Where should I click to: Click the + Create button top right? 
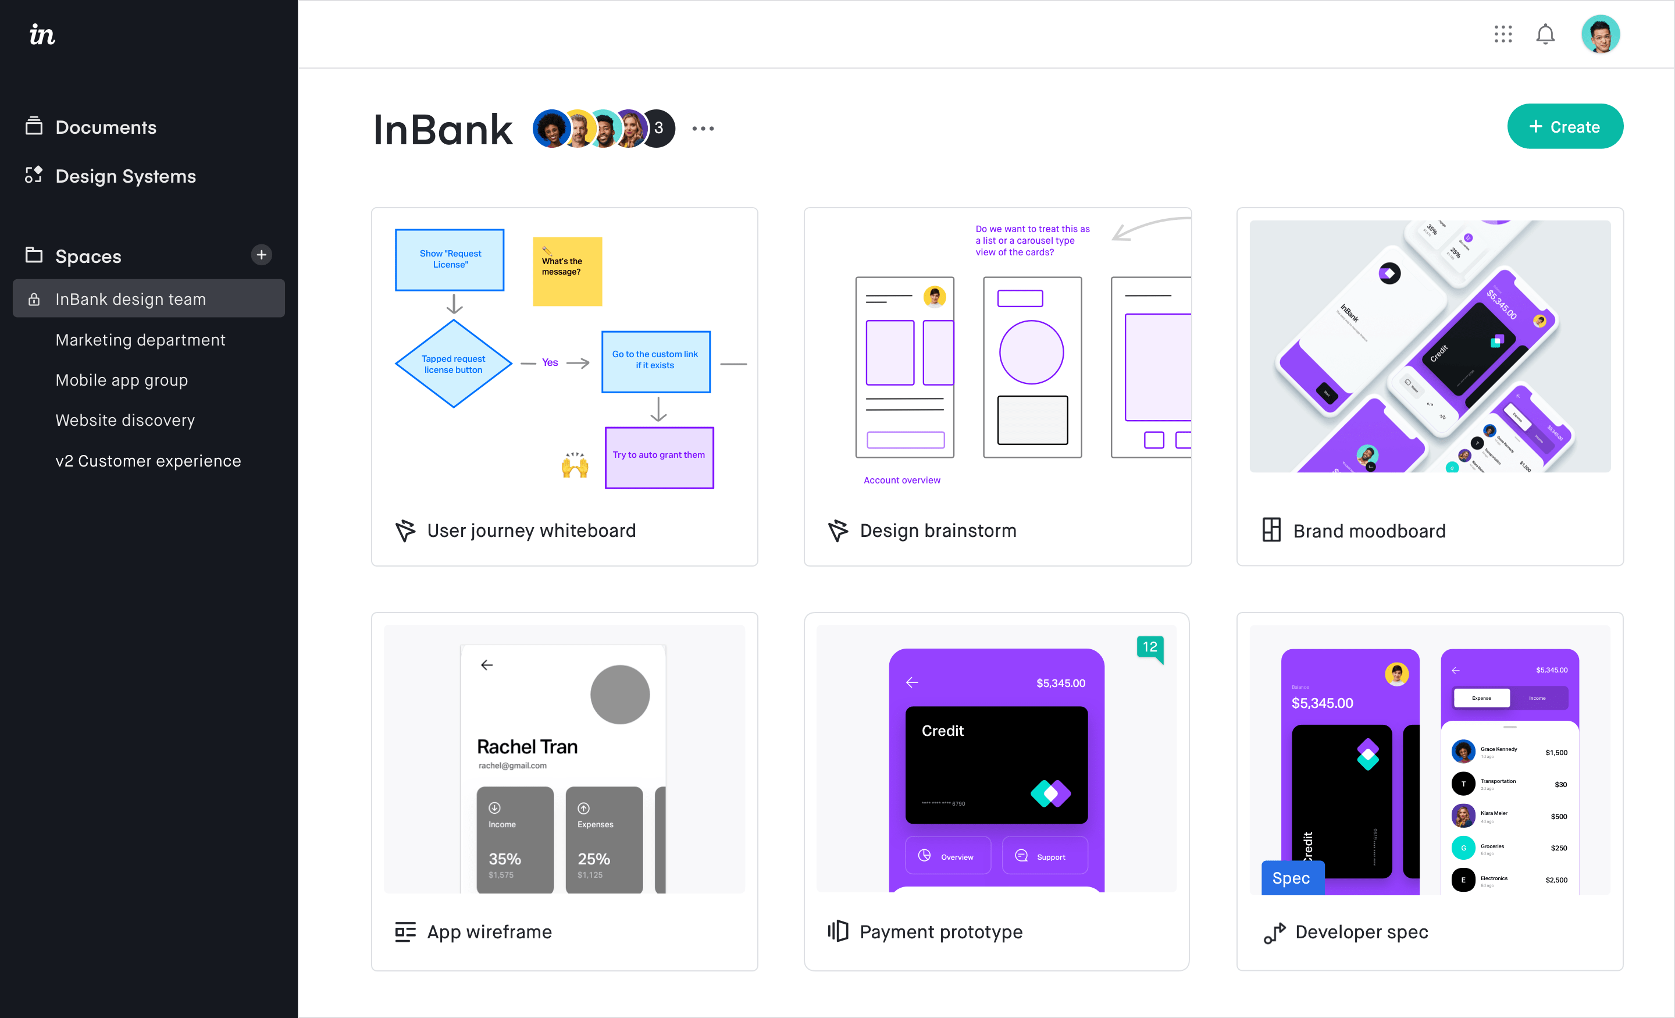[1565, 127]
